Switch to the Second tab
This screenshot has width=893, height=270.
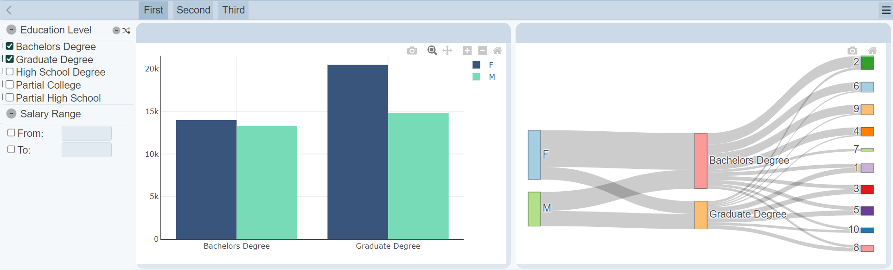point(193,10)
